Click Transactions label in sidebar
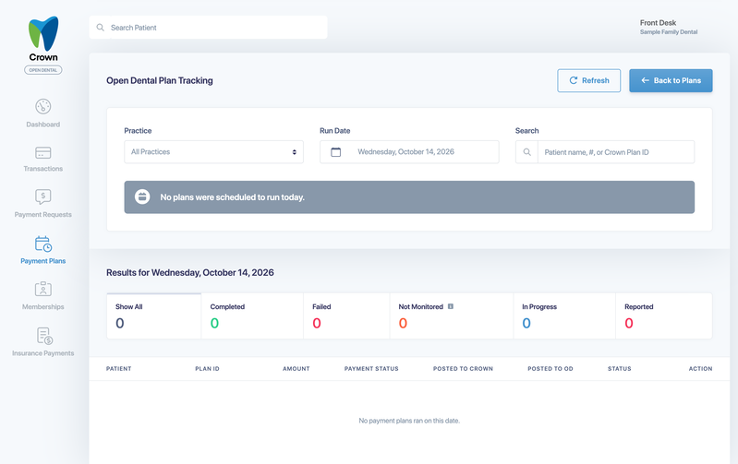 click(x=42, y=169)
